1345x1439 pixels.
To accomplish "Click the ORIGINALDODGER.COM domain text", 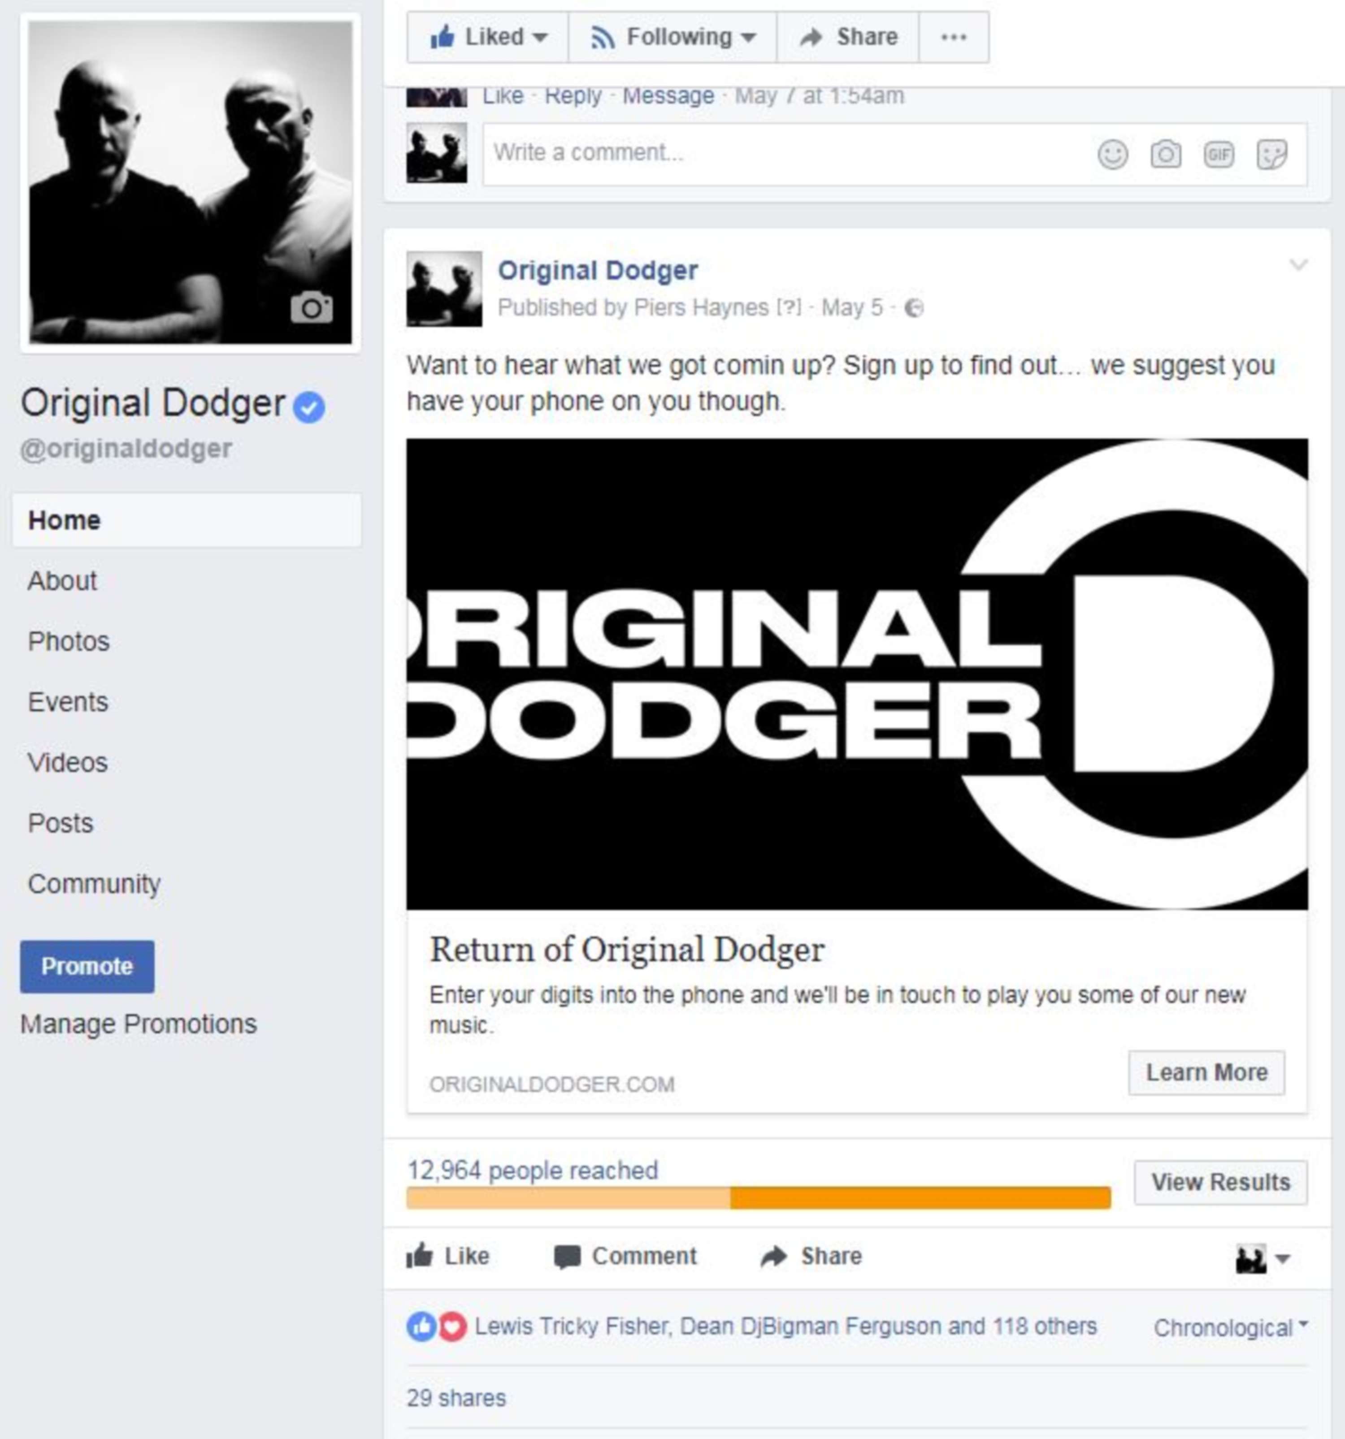I will 552,1085.
